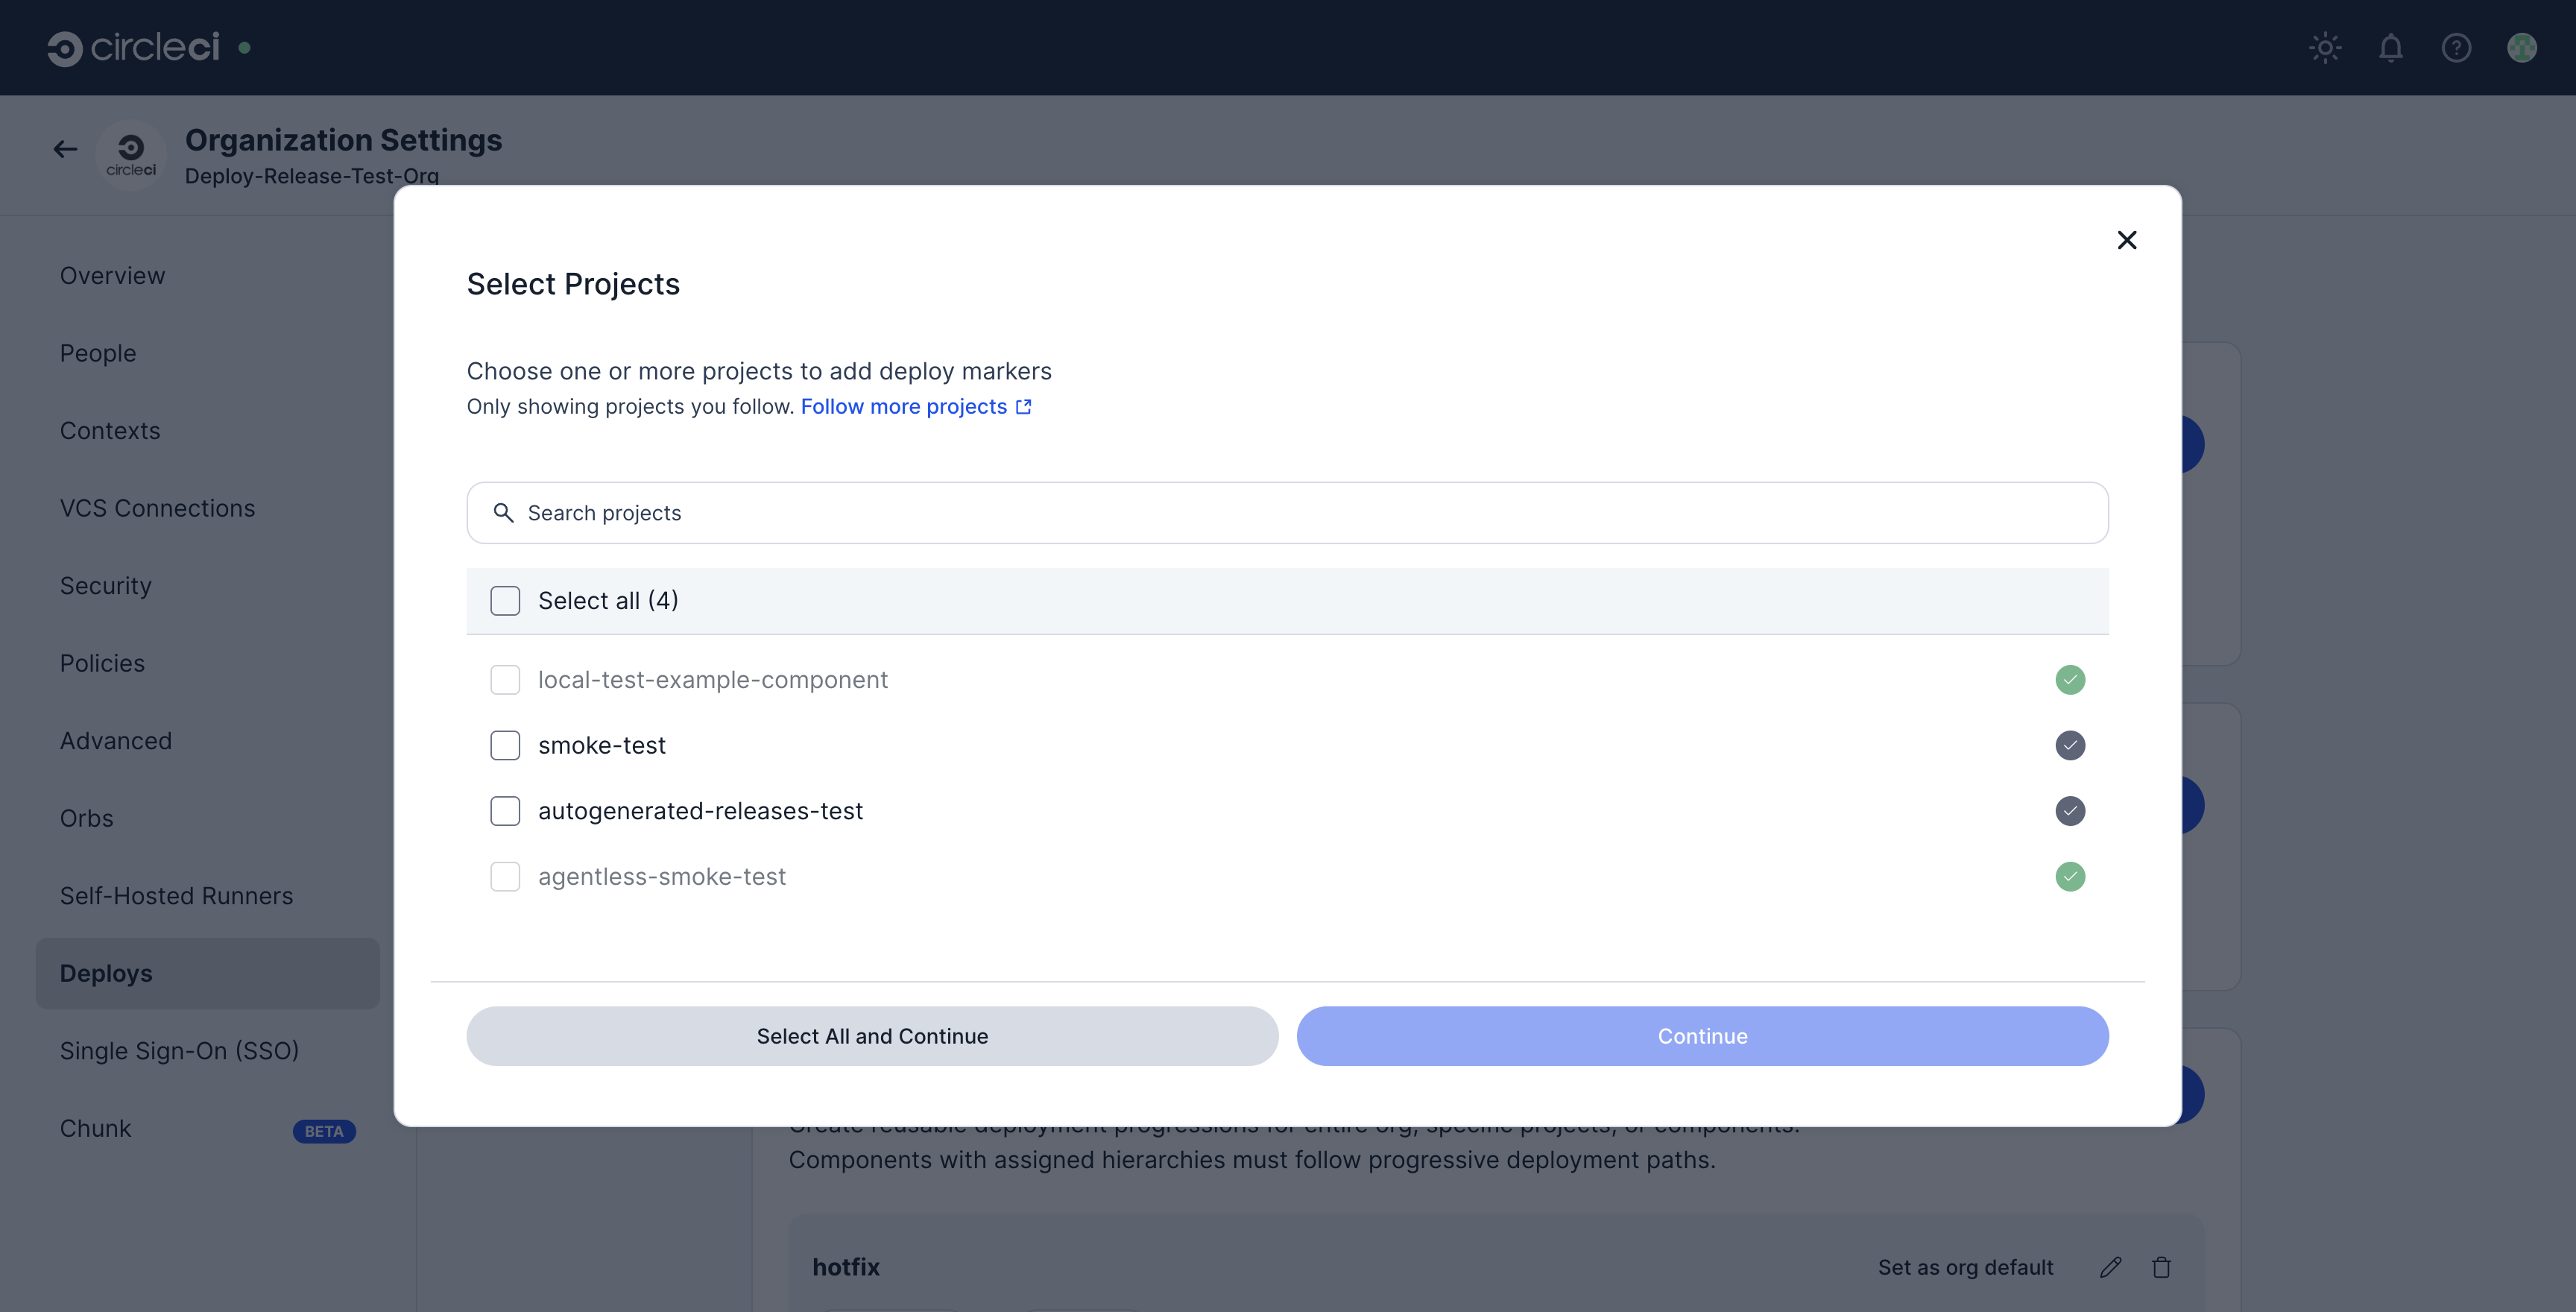This screenshot has height=1312, width=2576.
Task: Click the Select All and Continue button
Action: pos(871,1036)
